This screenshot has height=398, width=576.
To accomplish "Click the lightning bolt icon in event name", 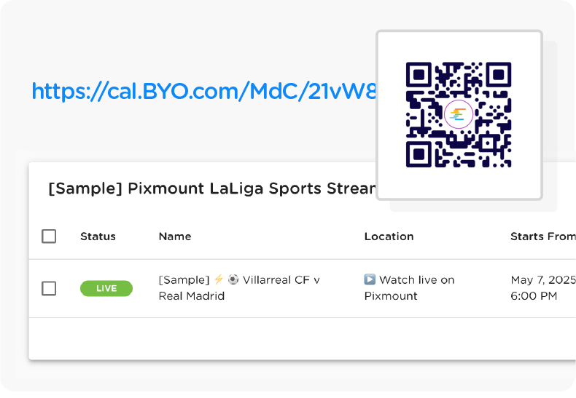I will pyautogui.click(x=219, y=279).
